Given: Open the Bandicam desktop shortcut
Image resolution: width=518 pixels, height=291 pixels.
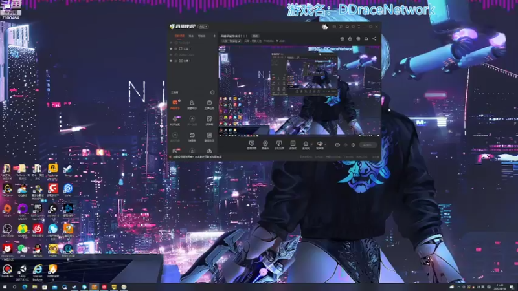Looking at the screenshot, I should pos(7,271).
